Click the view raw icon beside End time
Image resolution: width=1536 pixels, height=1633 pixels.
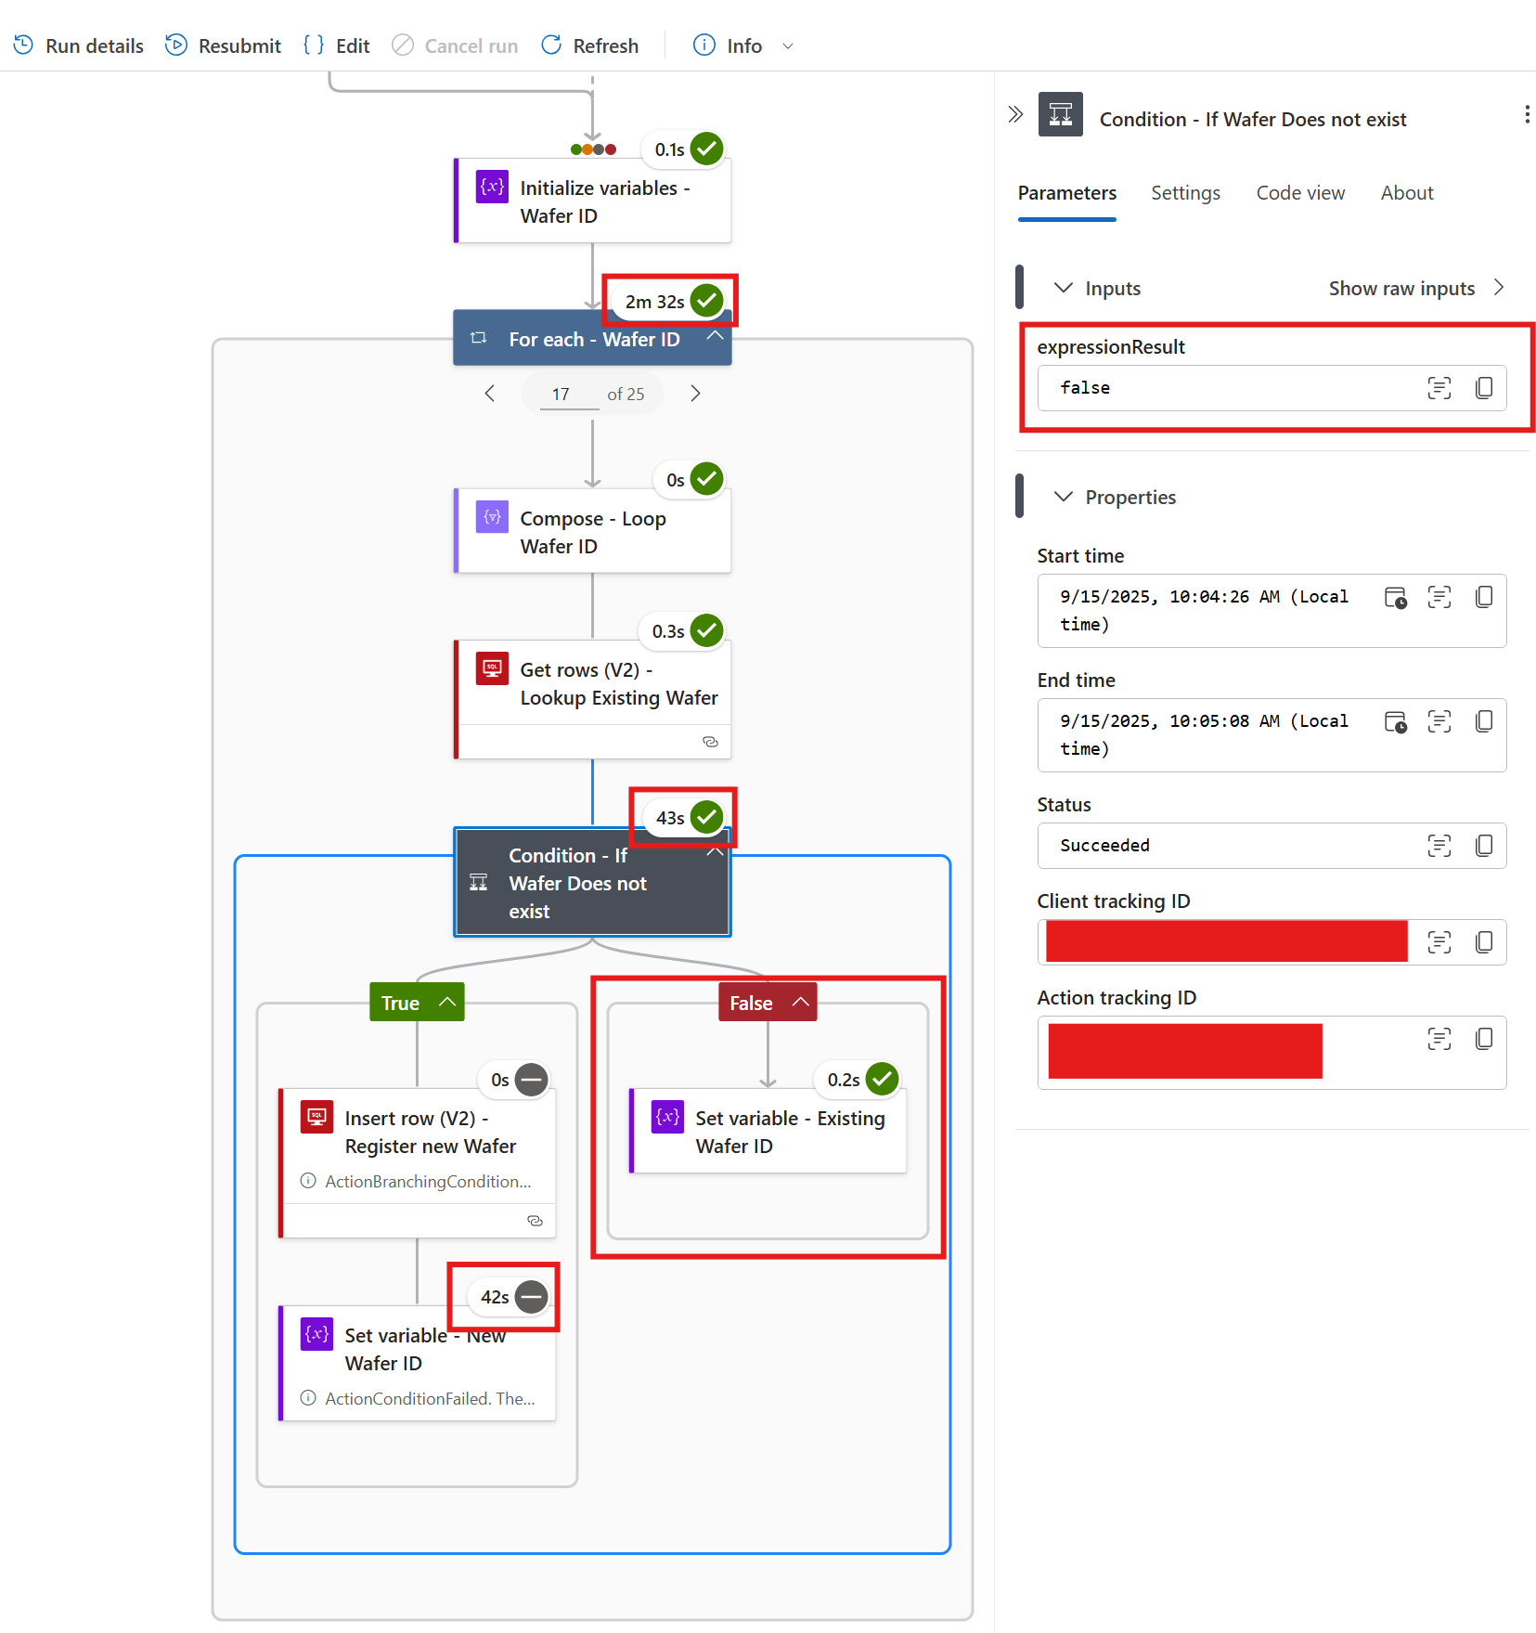pyautogui.click(x=1439, y=721)
